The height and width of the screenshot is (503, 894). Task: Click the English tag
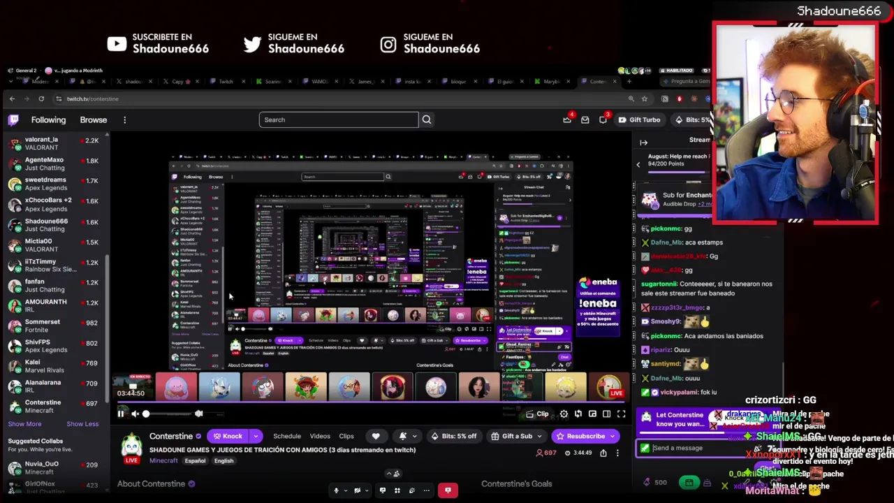point(223,461)
